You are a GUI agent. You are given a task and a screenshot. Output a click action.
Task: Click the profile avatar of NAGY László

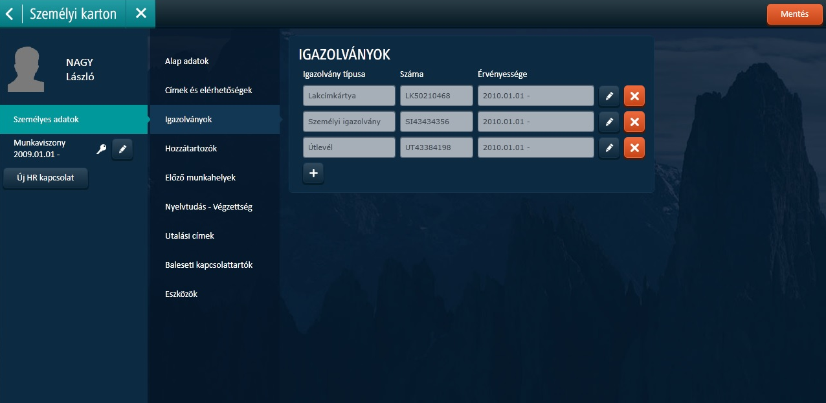click(x=26, y=69)
